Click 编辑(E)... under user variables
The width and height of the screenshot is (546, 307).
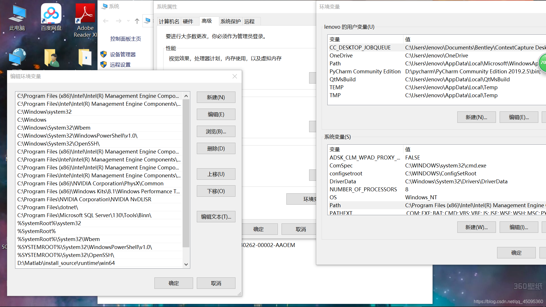pyautogui.click(x=519, y=117)
